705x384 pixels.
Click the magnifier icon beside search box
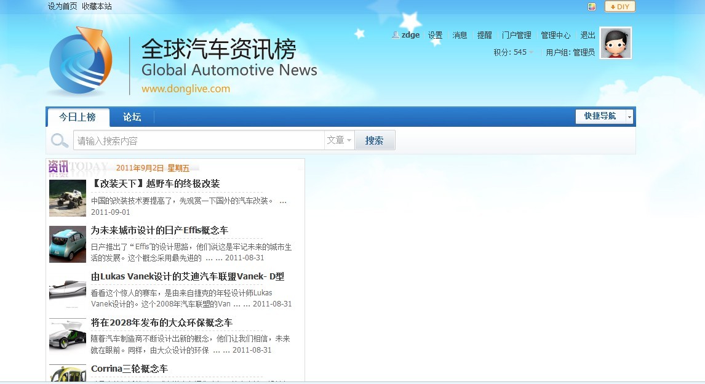pos(59,140)
